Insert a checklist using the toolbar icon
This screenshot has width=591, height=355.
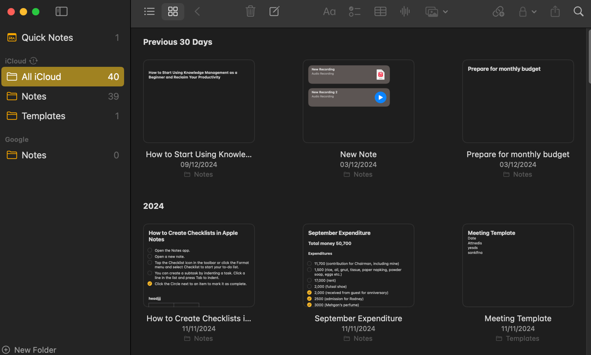click(355, 11)
